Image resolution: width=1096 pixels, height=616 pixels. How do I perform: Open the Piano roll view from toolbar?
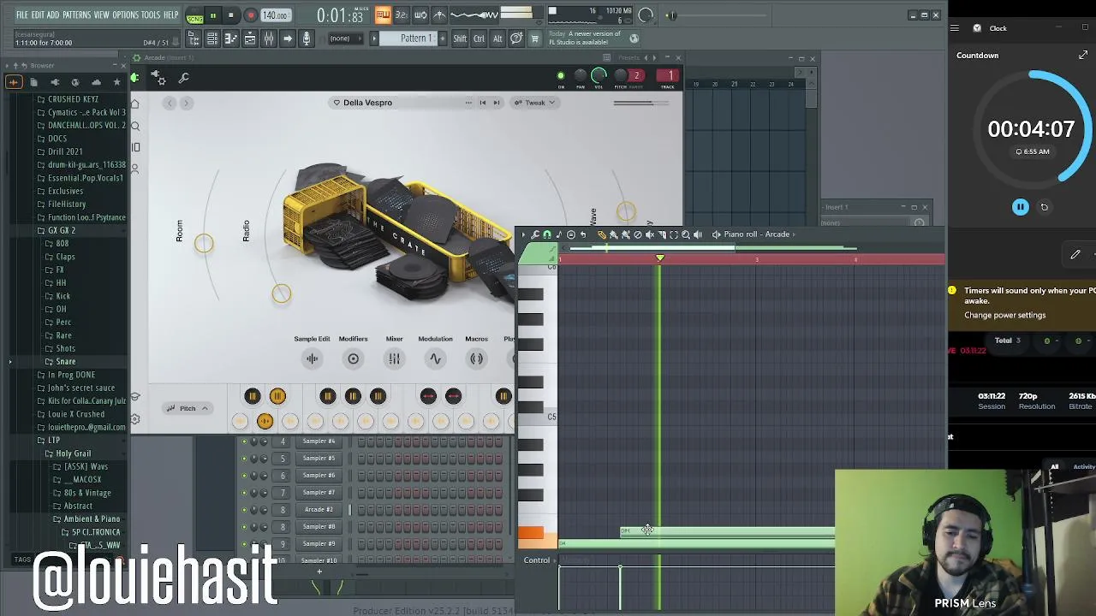pos(230,38)
